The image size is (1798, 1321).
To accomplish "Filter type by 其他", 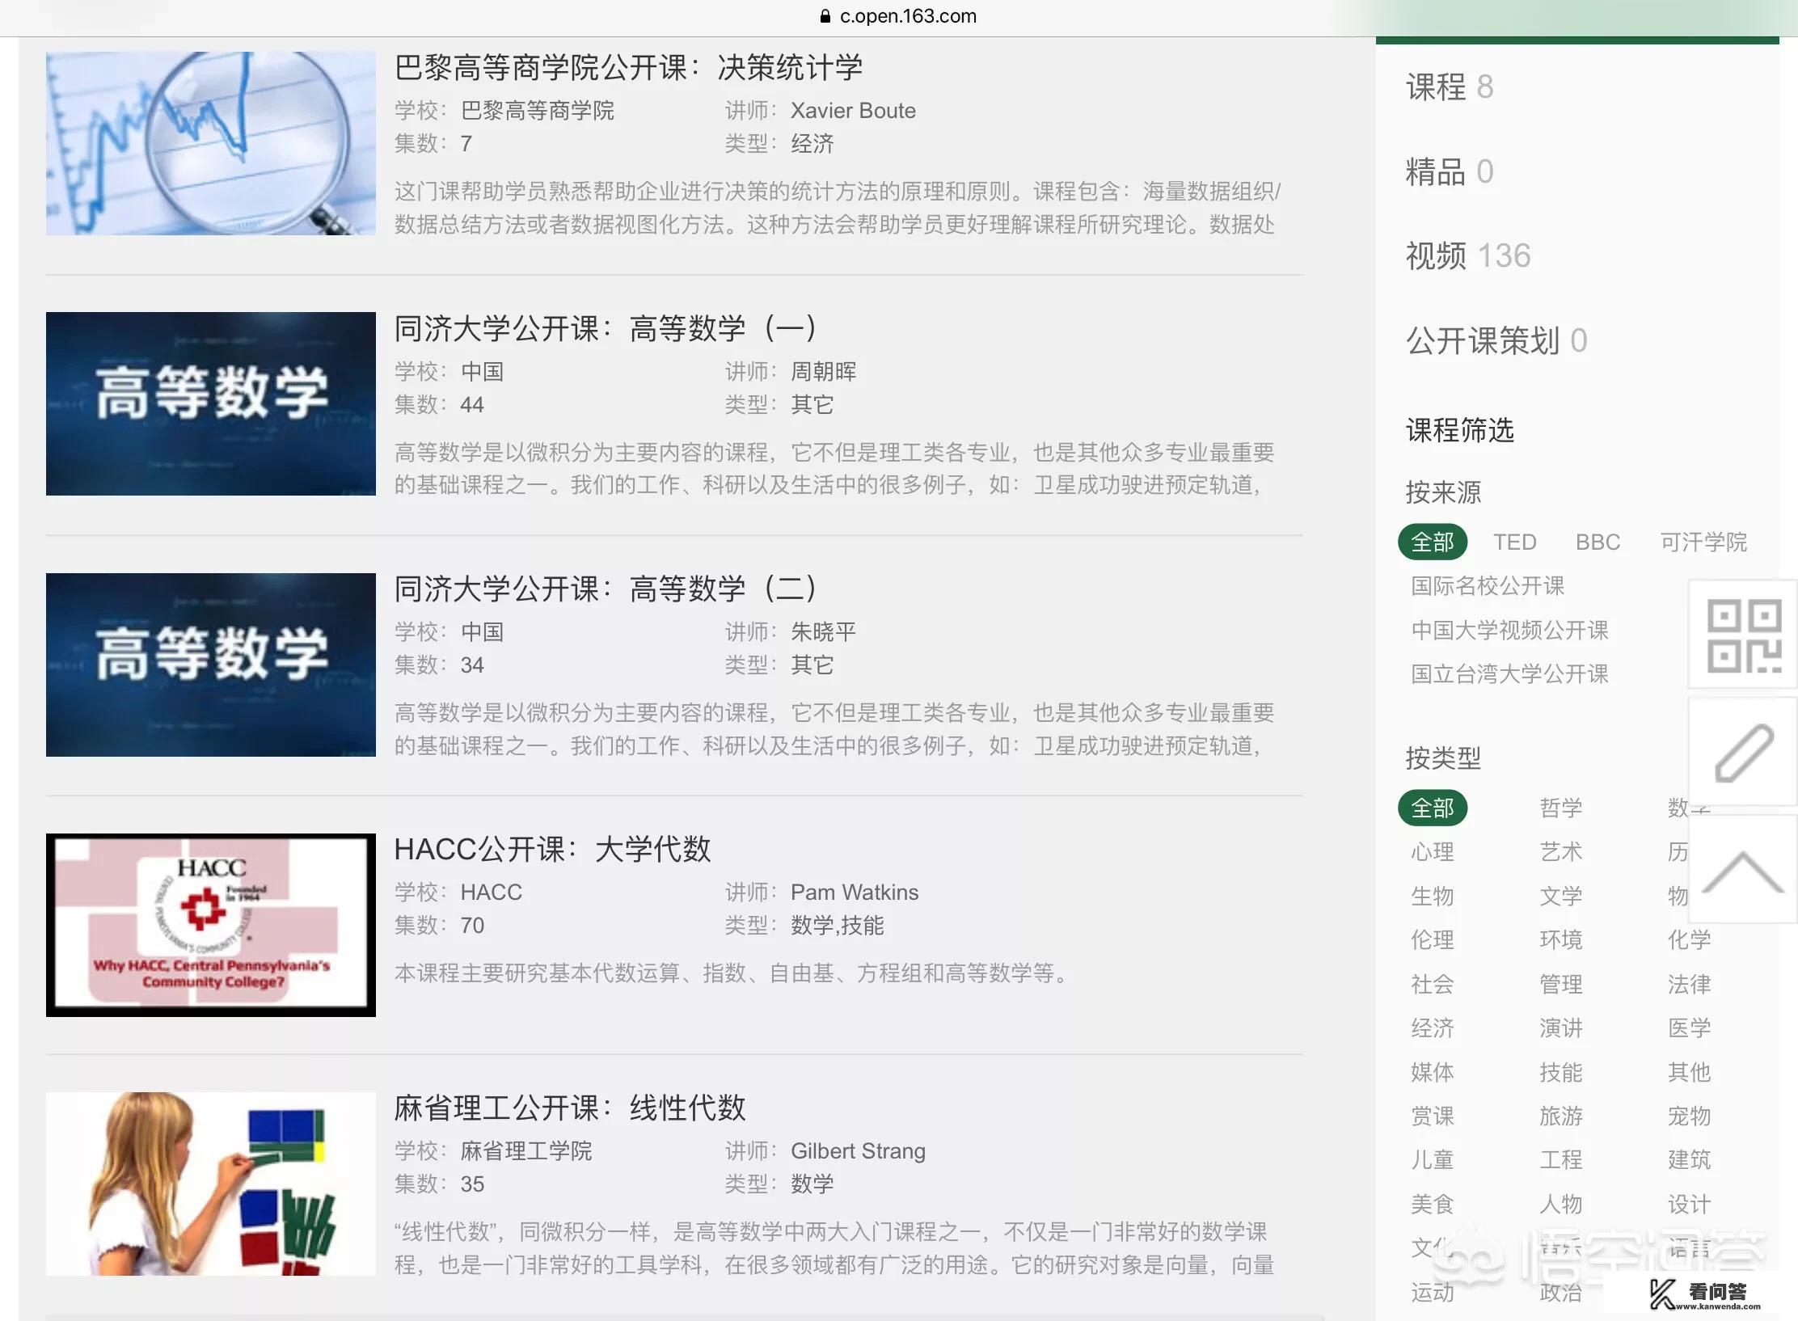I will coord(1690,1072).
